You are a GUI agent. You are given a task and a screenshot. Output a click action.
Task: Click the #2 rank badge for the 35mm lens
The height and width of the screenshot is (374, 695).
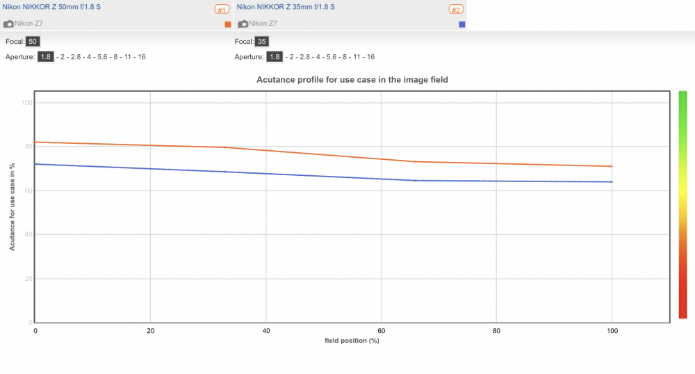(456, 9)
